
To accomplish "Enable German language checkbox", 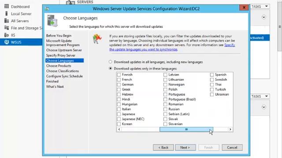I will 119,84.
